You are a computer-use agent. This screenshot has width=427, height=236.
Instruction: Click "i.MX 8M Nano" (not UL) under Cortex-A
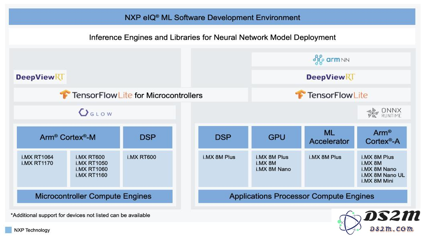378,169
